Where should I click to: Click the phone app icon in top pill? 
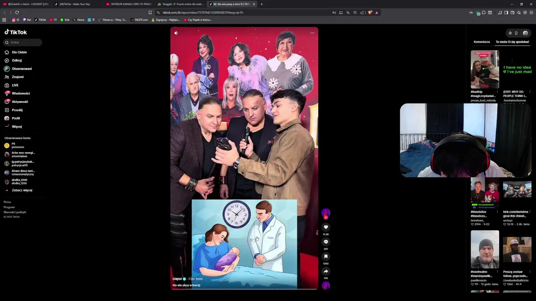[516, 33]
